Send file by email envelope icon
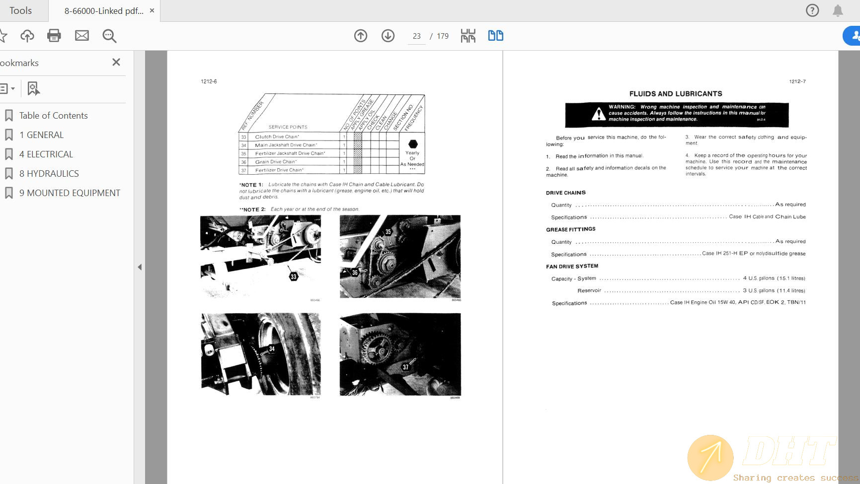Screen dimensions: 860x484 coord(82,36)
